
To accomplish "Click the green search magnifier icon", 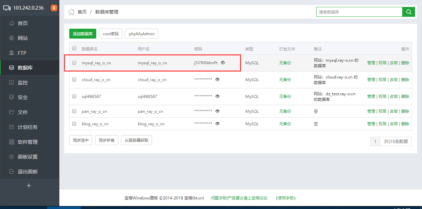I will coord(409,12).
